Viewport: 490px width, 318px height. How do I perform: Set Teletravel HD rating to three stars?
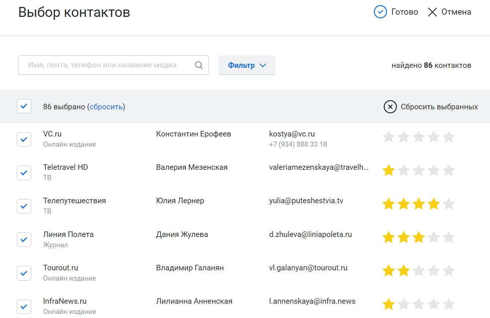pyautogui.click(x=419, y=171)
